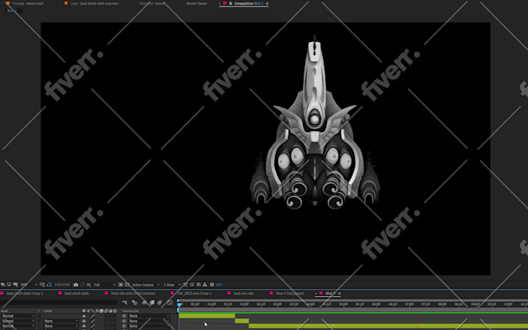528x330 pixels.
Task: Open first layer's Normal blend mode dropdown
Action: pos(18,316)
